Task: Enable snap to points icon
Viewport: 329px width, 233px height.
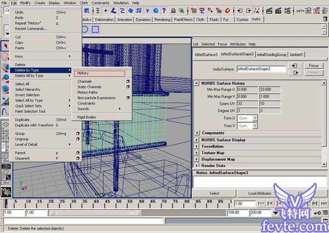Action: coord(210,11)
